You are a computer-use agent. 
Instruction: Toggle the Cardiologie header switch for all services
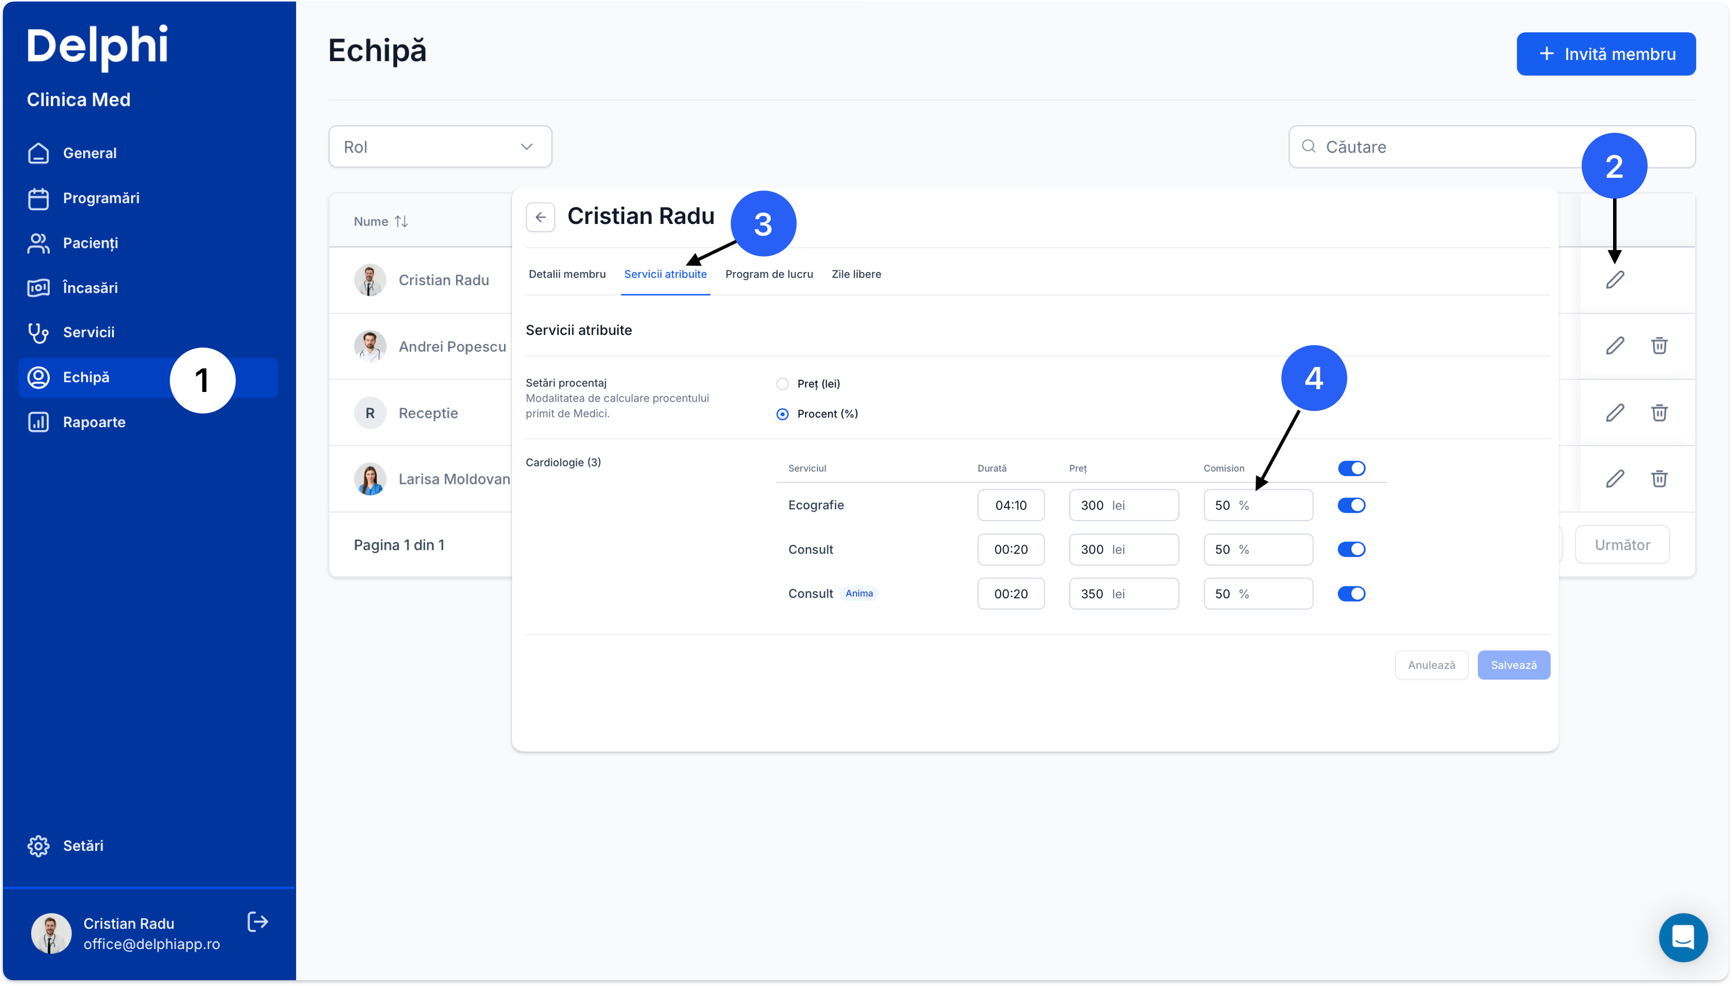[x=1351, y=469]
